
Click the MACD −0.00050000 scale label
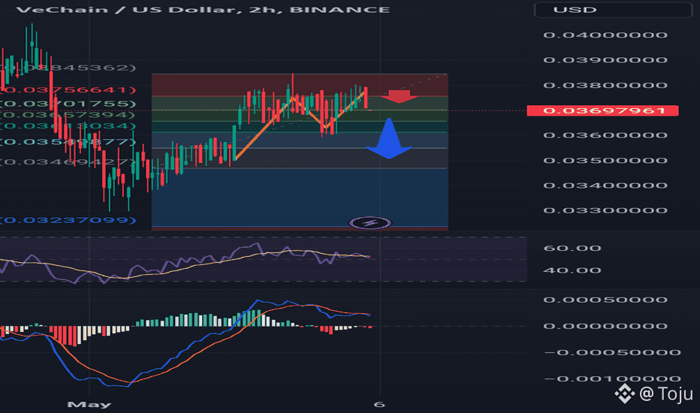(x=613, y=352)
